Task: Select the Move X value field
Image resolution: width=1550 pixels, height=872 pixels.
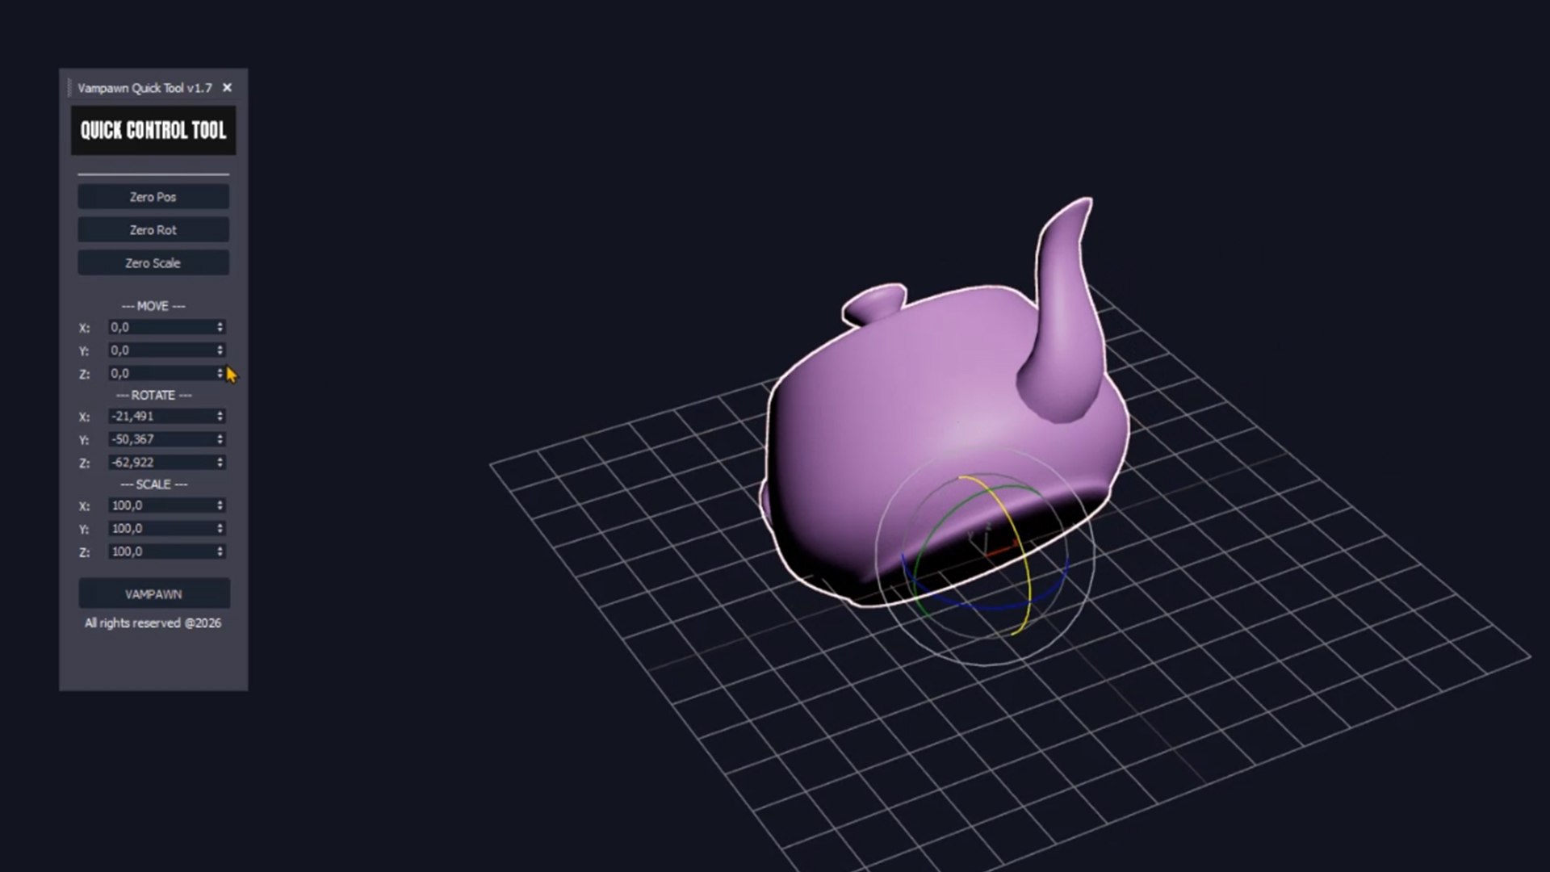Action: (161, 327)
